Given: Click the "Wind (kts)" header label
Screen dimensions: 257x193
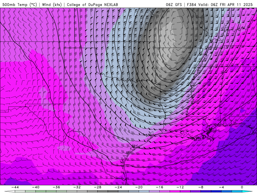Looking at the screenshot, I should pos(52,5).
